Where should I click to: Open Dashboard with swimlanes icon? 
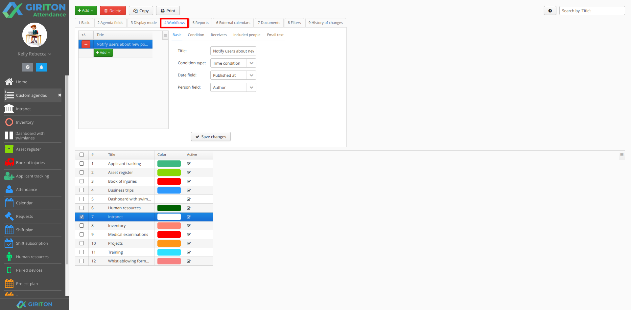9,135
